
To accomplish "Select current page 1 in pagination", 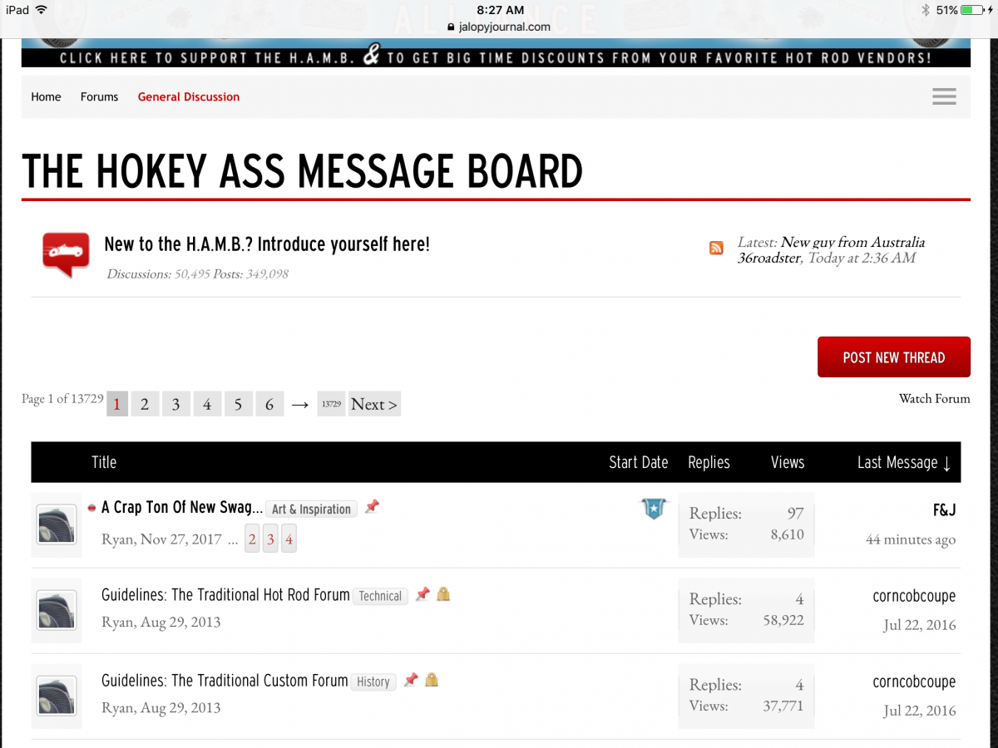I will click(x=117, y=404).
